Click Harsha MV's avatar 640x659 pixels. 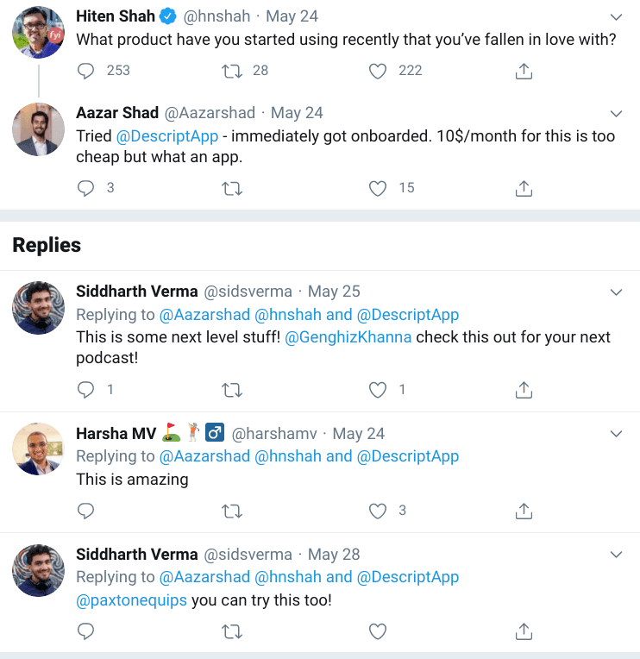38,449
